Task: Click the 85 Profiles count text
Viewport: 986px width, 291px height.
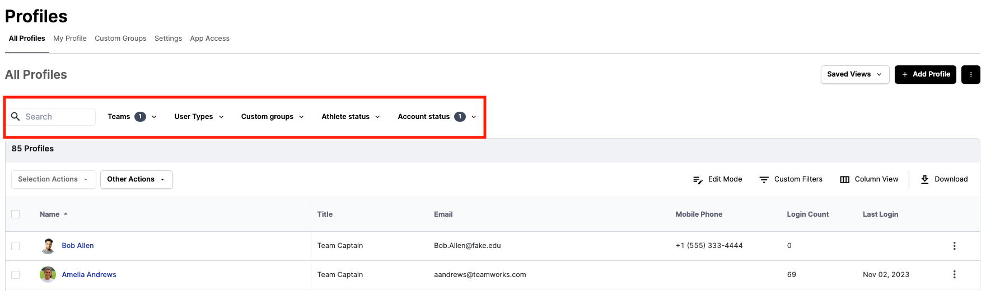Action: pyautogui.click(x=32, y=149)
